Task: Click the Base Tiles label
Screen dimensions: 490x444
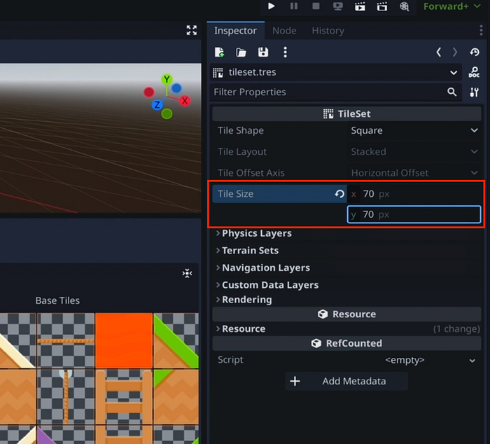Action: coord(57,301)
